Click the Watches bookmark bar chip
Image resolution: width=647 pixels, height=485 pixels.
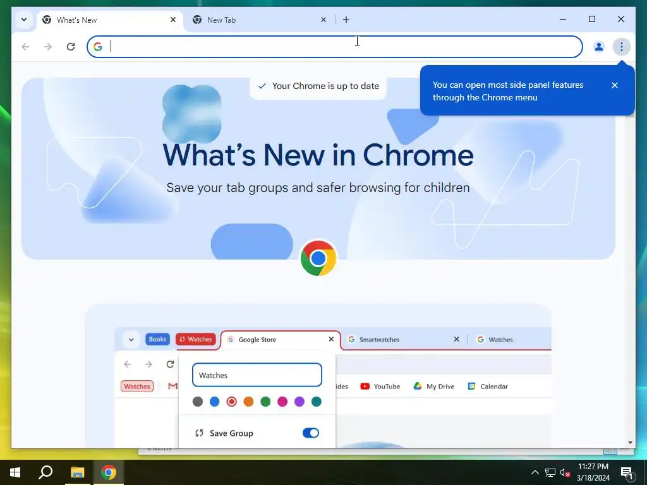tap(137, 386)
